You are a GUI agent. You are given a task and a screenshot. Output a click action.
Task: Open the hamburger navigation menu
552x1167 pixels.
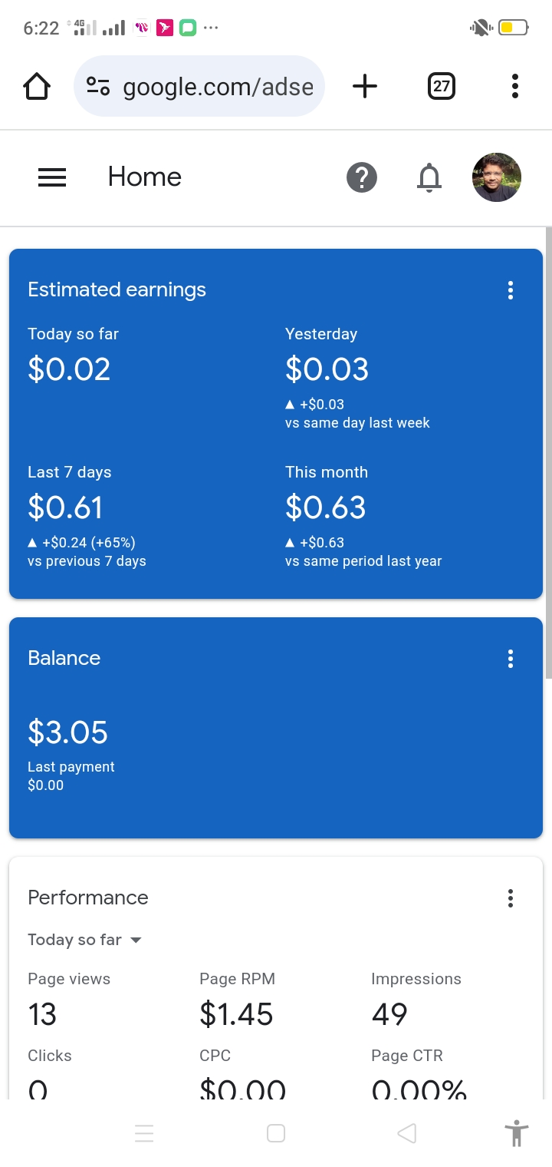[52, 178]
